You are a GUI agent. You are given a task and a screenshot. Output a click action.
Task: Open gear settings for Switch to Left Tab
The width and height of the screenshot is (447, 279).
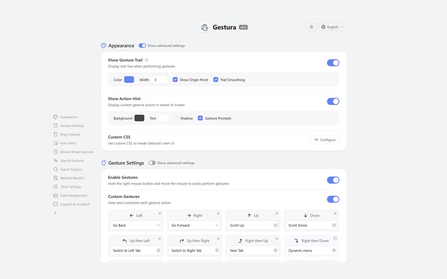159,250
